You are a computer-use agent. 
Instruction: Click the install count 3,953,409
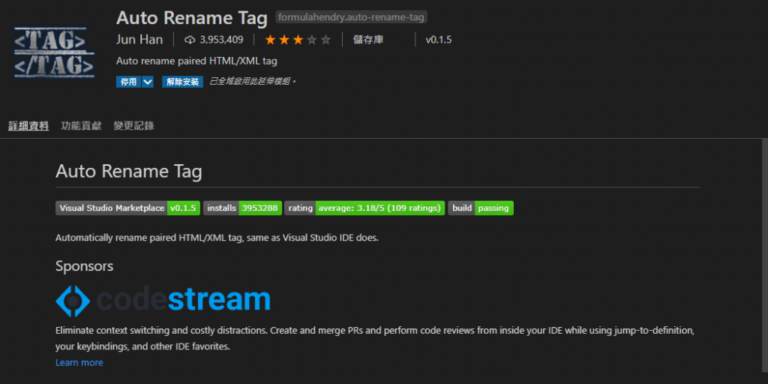click(x=221, y=40)
